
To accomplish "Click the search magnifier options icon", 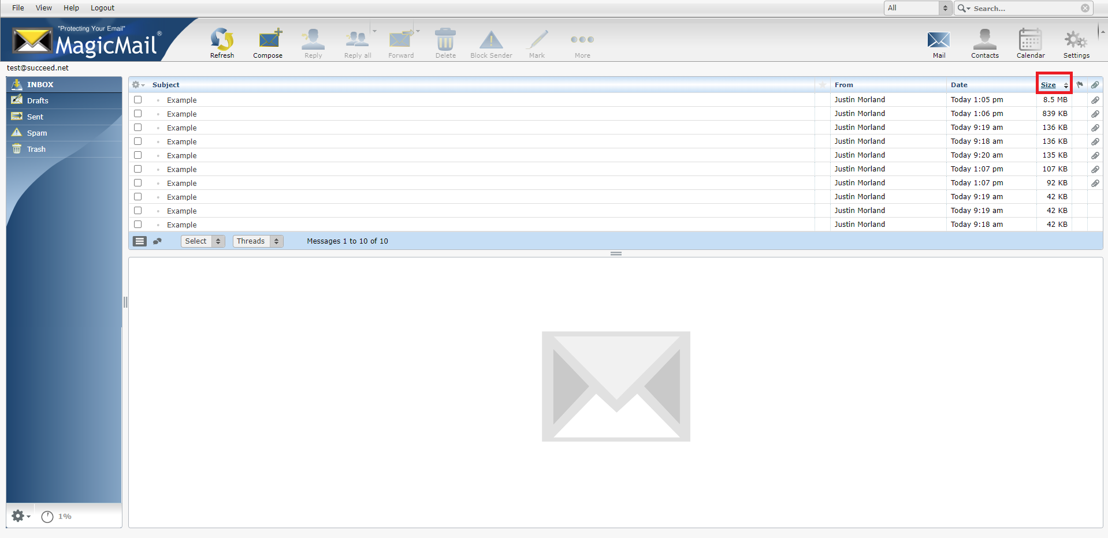I will tap(964, 8).
